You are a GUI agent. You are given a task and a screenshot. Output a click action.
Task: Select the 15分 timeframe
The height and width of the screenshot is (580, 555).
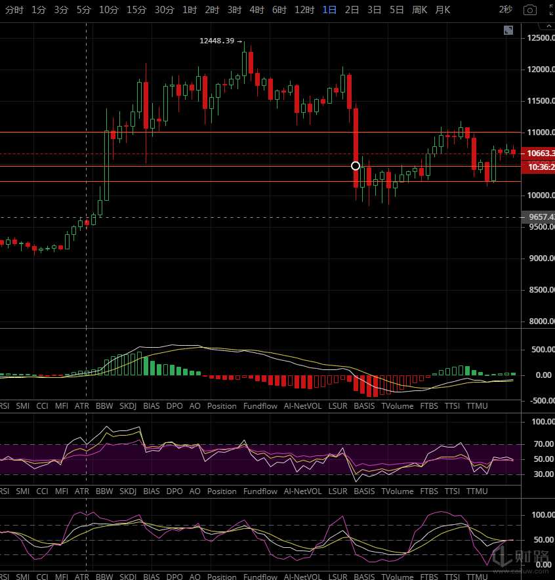pos(136,10)
